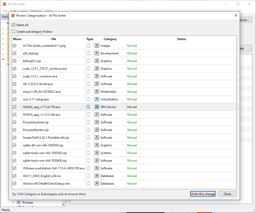Uncheck Move for Git-2.50.0.2-64-bit.exe
Image resolution: width=256 pixels, height=213 pixels.
[x=15, y=84]
